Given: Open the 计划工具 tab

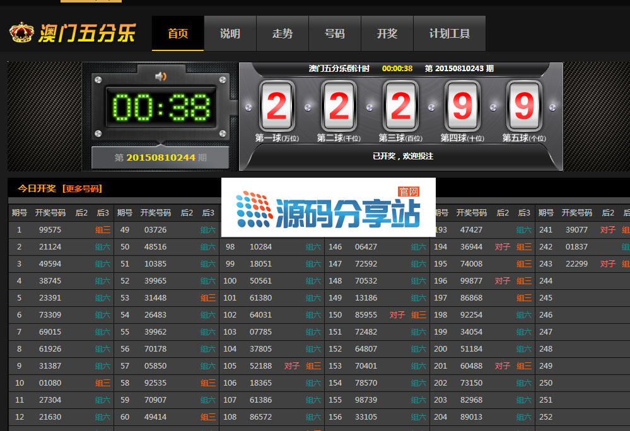Looking at the screenshot, I should 450,34.
